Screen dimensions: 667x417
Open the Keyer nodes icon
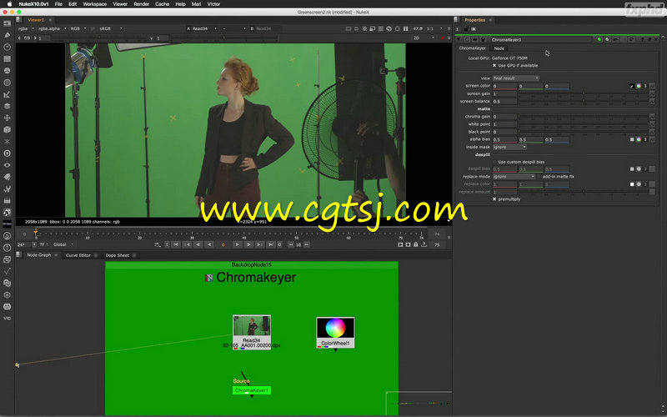coord(7,94)
